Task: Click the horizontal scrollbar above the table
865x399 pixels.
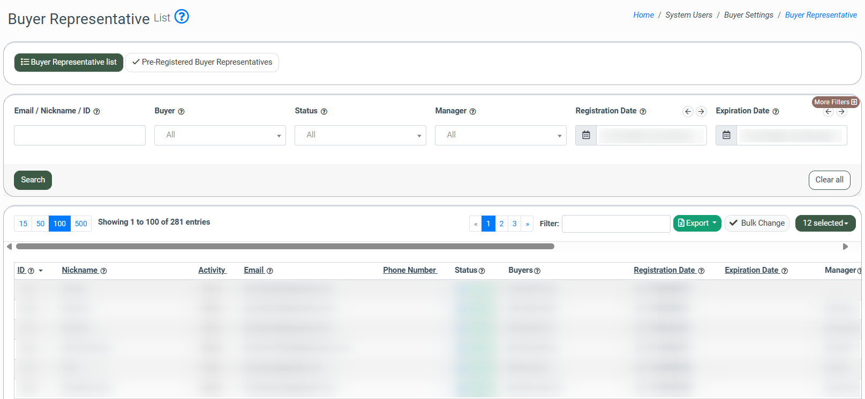Action: click(285, 247)
